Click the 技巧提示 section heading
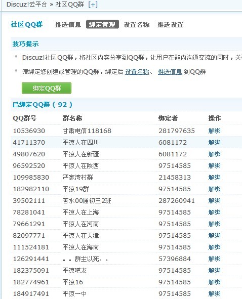Screen dimensions: 242x299 coord(26,44)
